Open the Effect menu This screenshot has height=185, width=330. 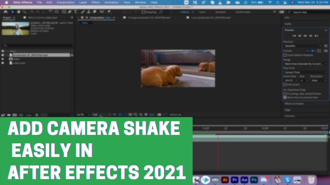96,2
